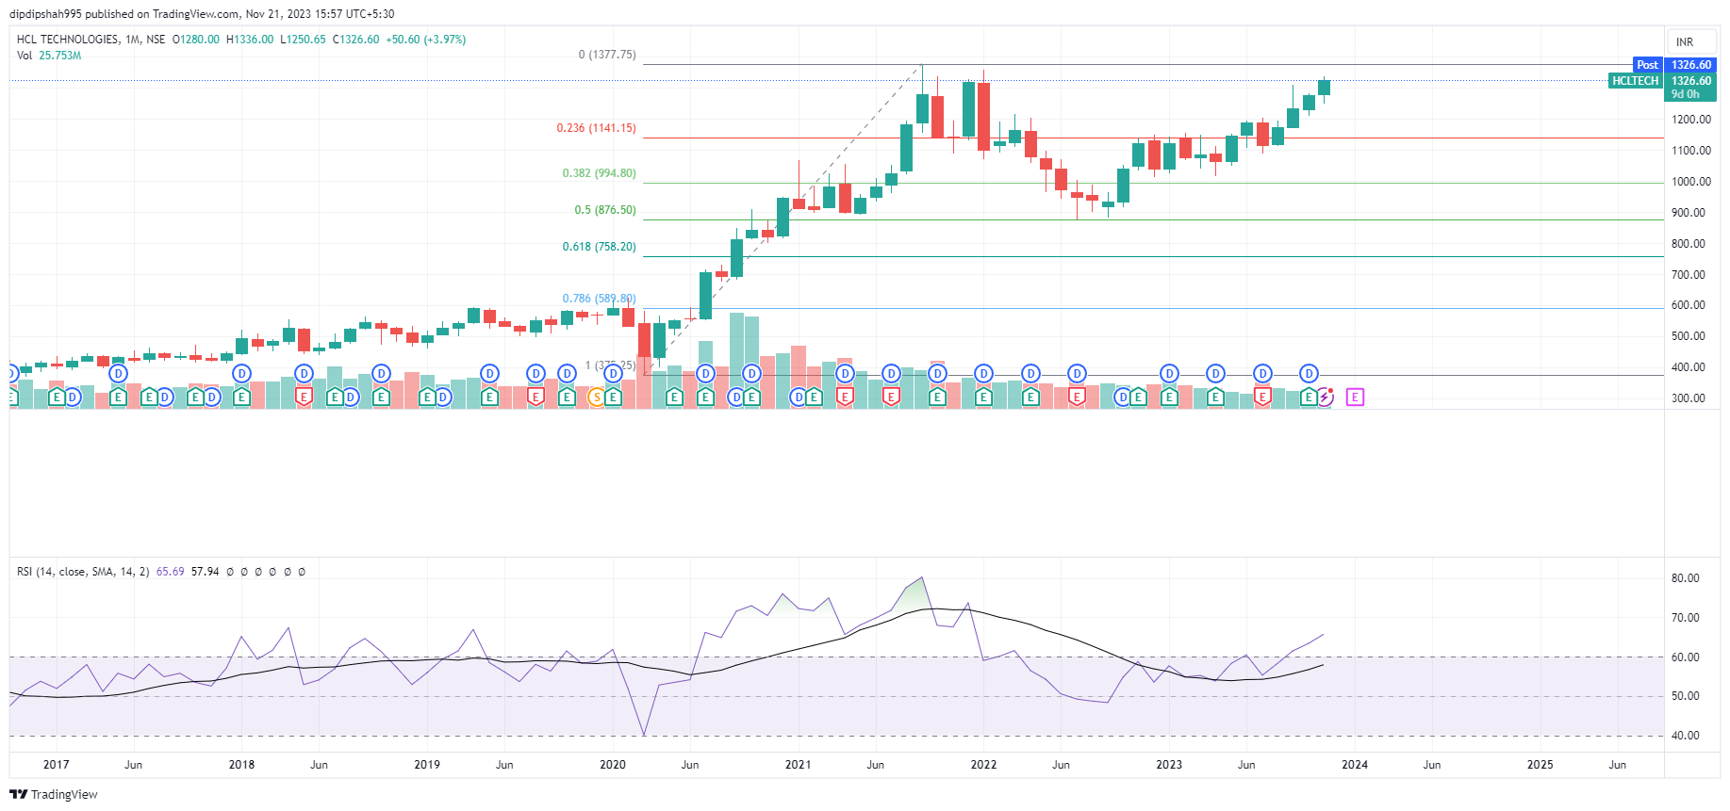Click 1000.00 on the price scale

[1690, 182]
